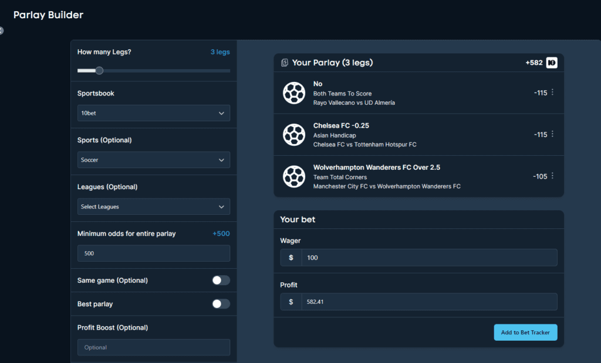
Task: Click the dollar sign beside Wager field
Action: (291, 258)
